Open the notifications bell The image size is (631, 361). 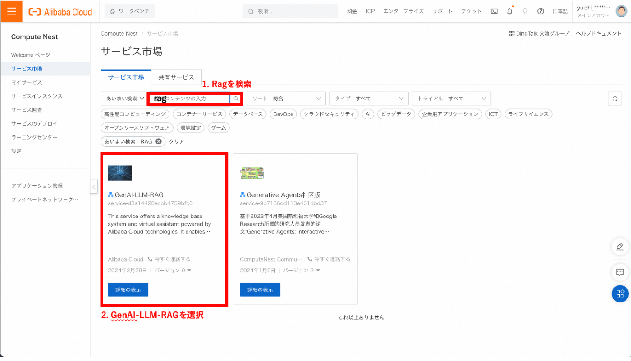pos(510,11)
